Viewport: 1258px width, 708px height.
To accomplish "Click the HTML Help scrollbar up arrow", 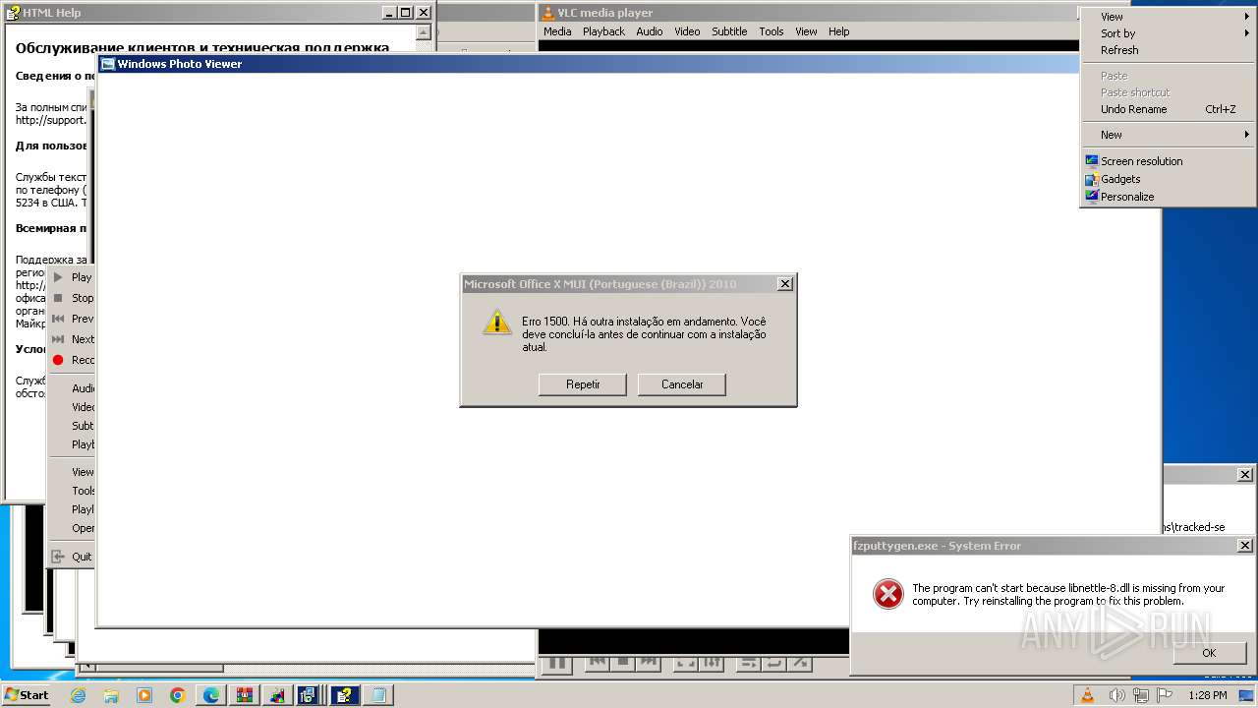I will 423,32.
